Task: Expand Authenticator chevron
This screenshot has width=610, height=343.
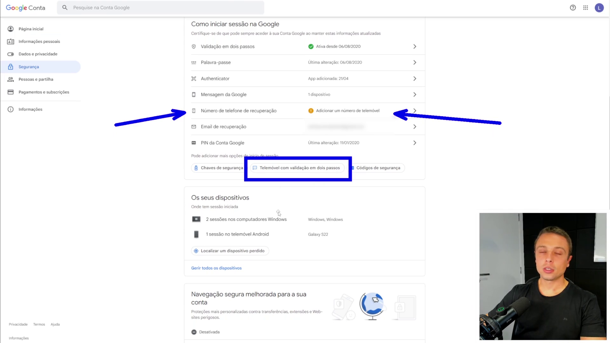Action: pos(415,78)
